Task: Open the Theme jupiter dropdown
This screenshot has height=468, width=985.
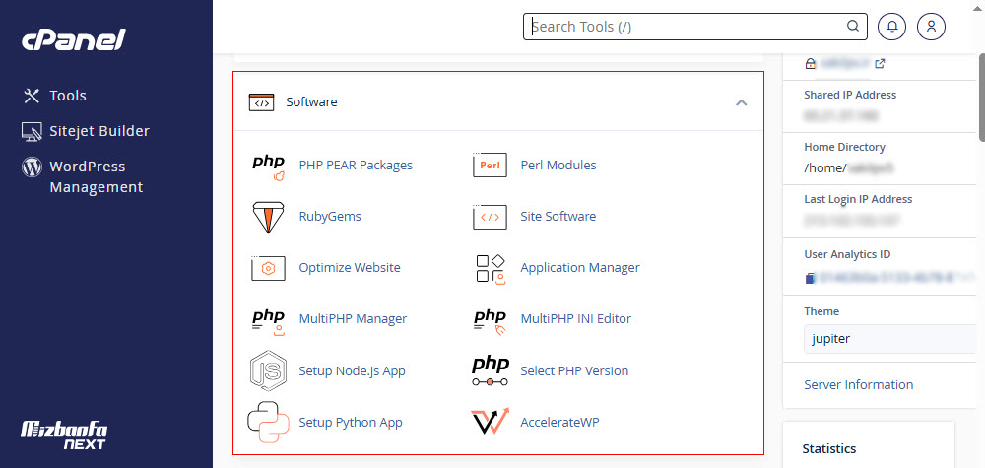Action: (x=888, y=339)
